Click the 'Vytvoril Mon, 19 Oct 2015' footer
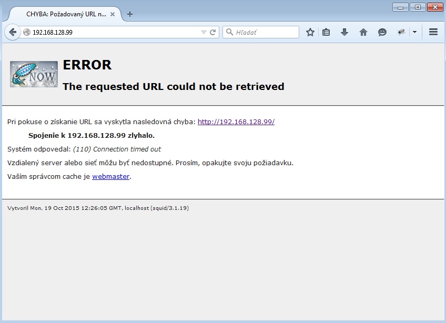 pos(98,208)
